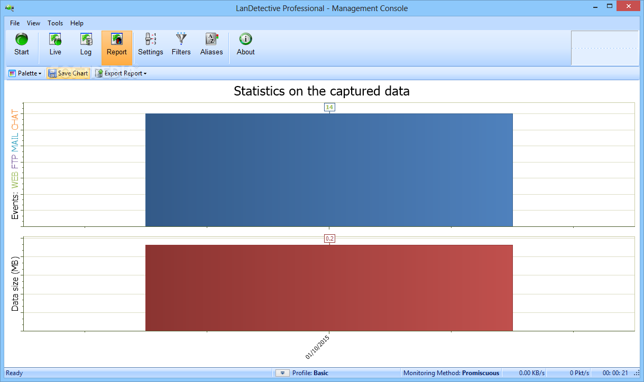
Task: Open the Live view
Action: 56,45
